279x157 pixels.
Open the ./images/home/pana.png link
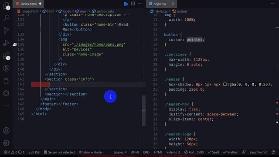tap(99, 44)
